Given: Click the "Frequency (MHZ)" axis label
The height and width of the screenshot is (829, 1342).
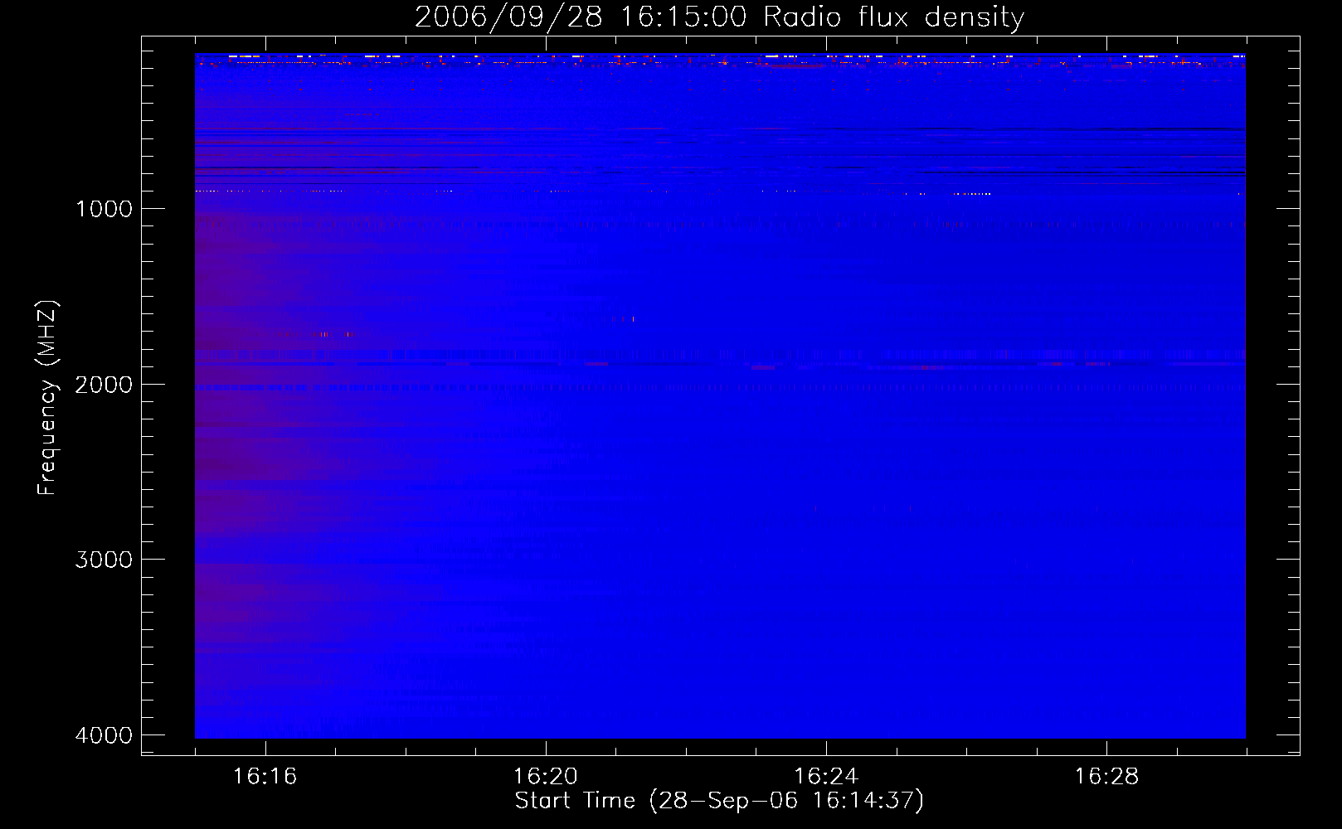Looking at the screenshot, I should [46, 398].
